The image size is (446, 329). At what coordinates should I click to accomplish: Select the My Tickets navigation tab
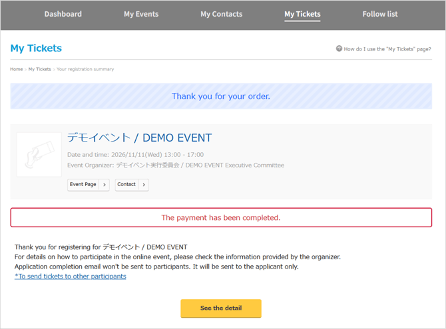[x=302, y=14]
